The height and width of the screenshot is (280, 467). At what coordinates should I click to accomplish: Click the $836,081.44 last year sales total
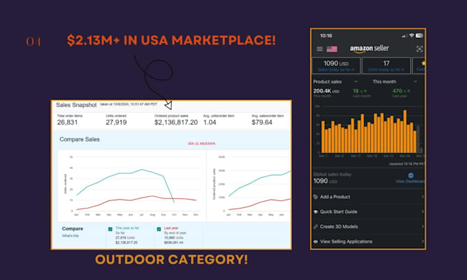coord(174,242)
